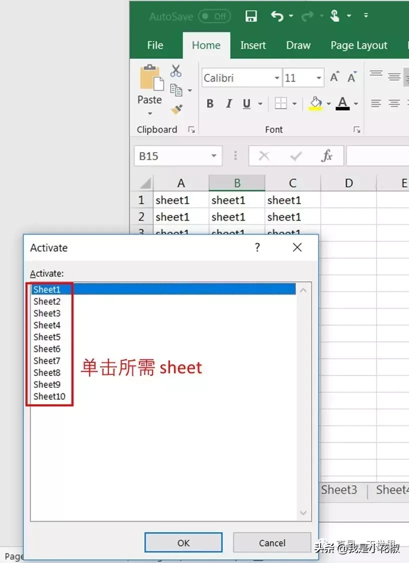Open the File tab
This screenshot has width=409, height=563.
click(x=155, y=45)
